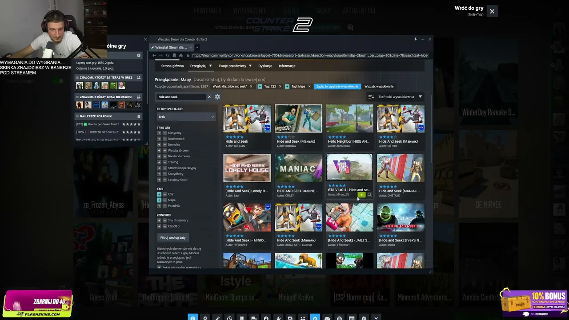Toggle off the active CS2 tag plus
This screenshot has width=569, height=320.
coord(159,194)
